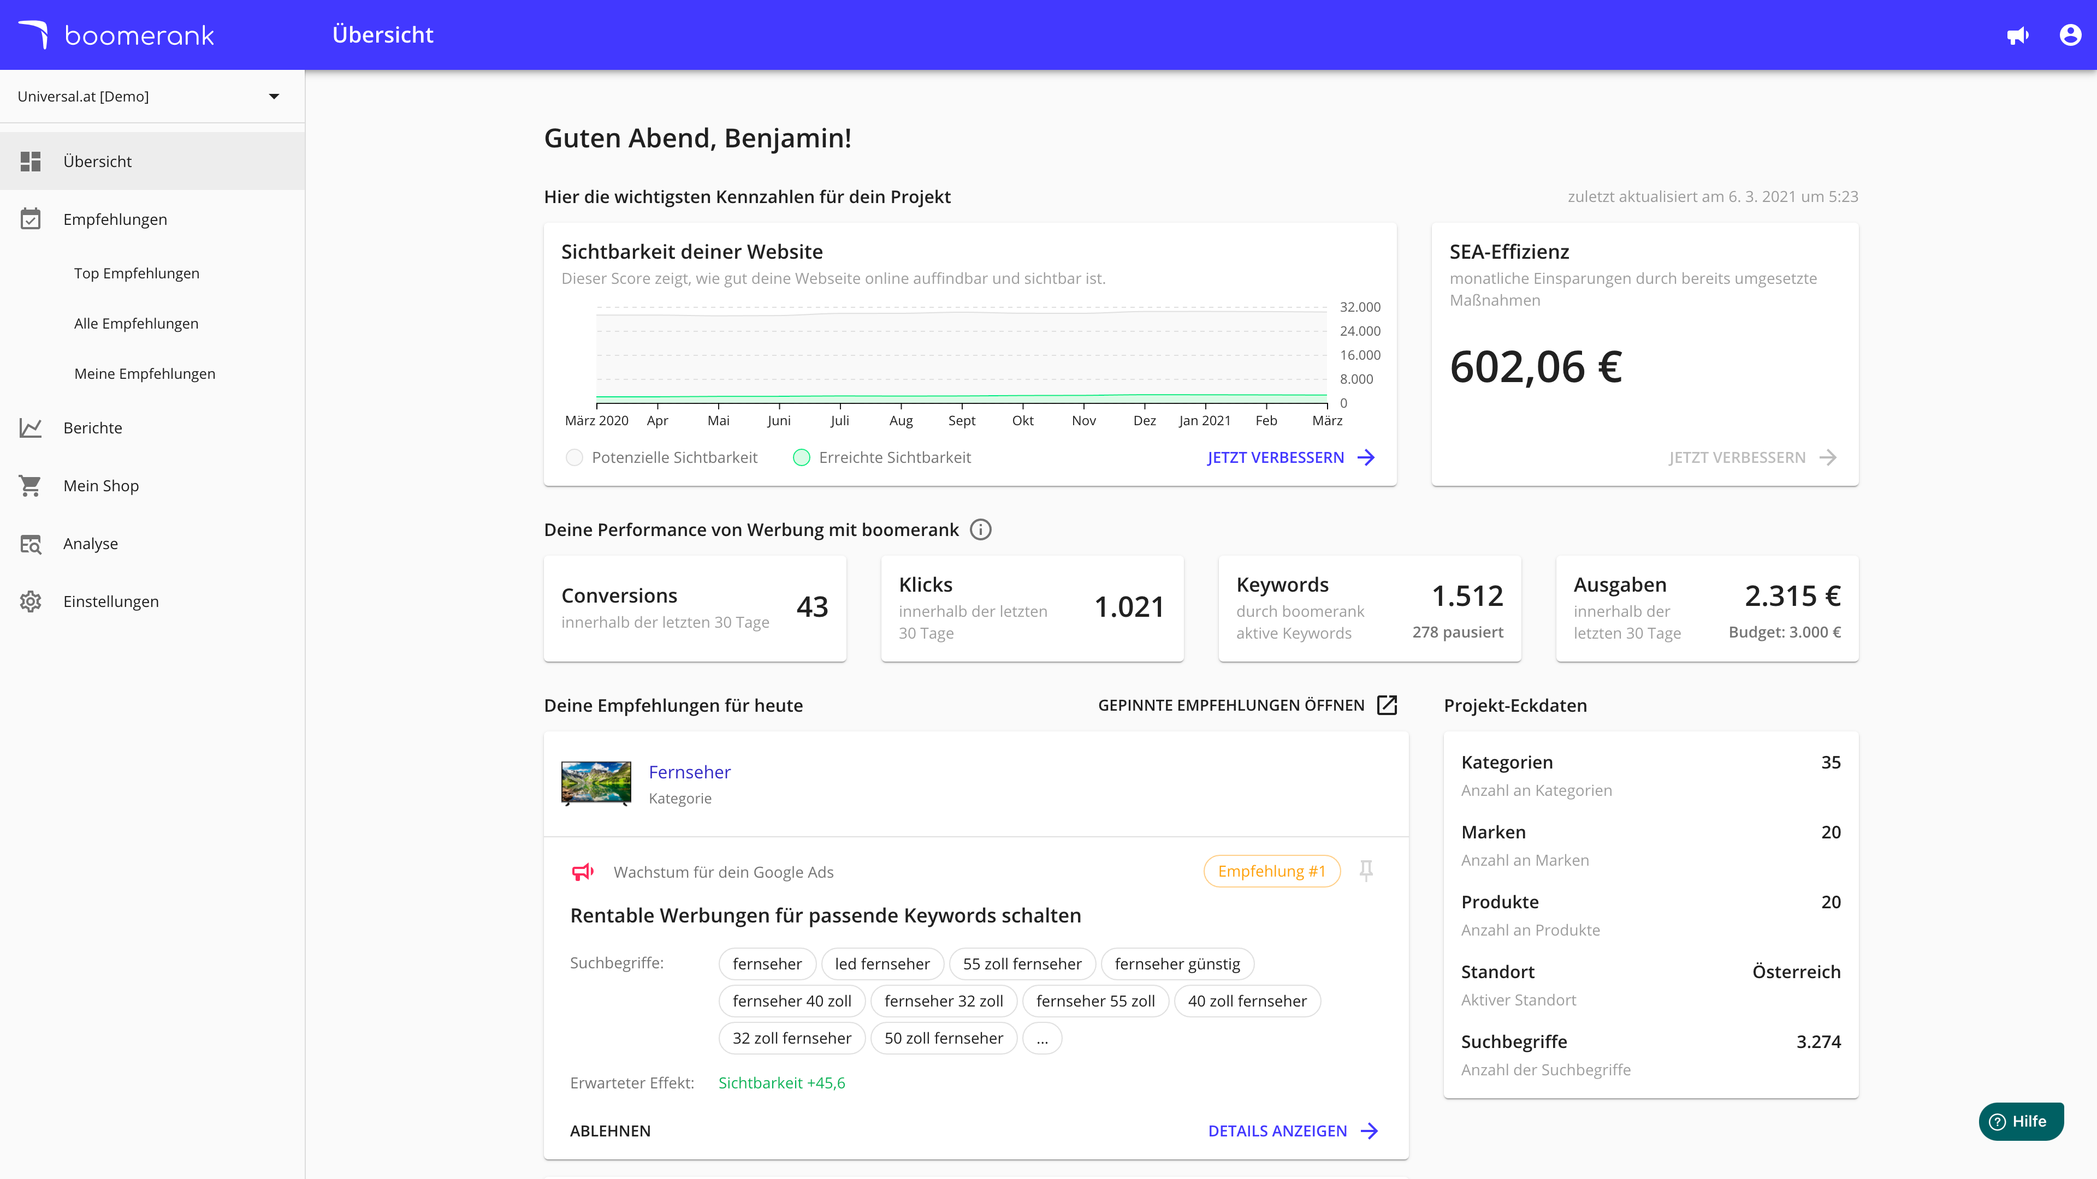This screenshot has height=1179, width=2097.
Task: Click the Keywords card showing 1.512
Action: click(x=1369, y=609)
